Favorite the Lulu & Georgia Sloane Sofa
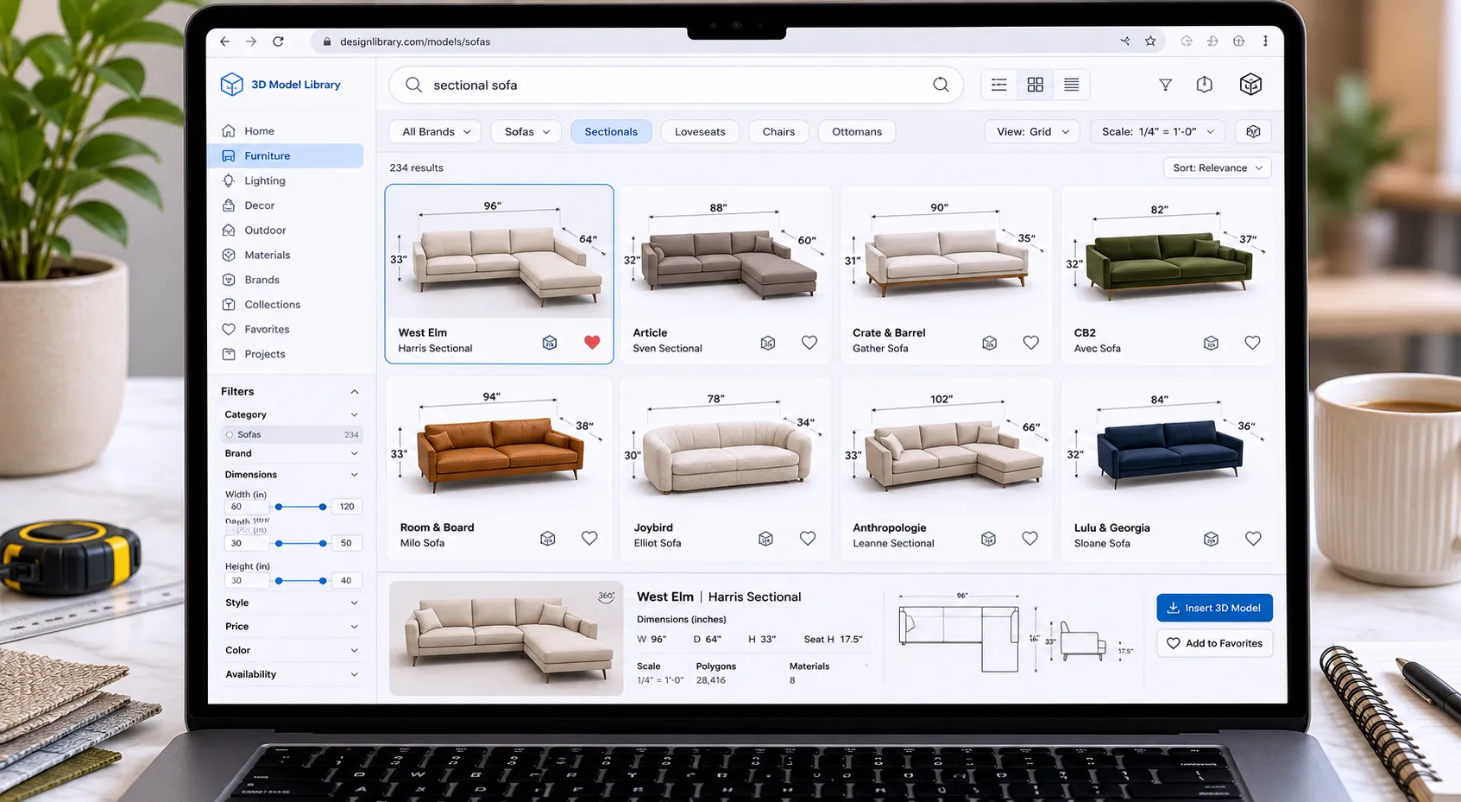 [x=1254, y=538]
